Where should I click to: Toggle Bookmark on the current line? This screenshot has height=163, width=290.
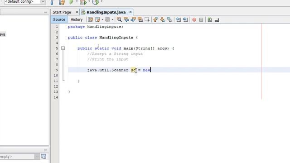coord(169,19)
